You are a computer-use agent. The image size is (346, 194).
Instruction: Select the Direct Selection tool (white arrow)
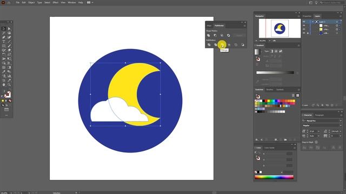coord(9,29)
